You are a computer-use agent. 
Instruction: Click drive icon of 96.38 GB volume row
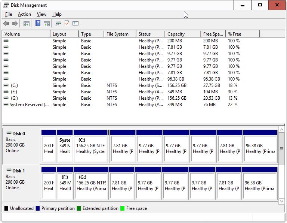[x=6, y=79]
